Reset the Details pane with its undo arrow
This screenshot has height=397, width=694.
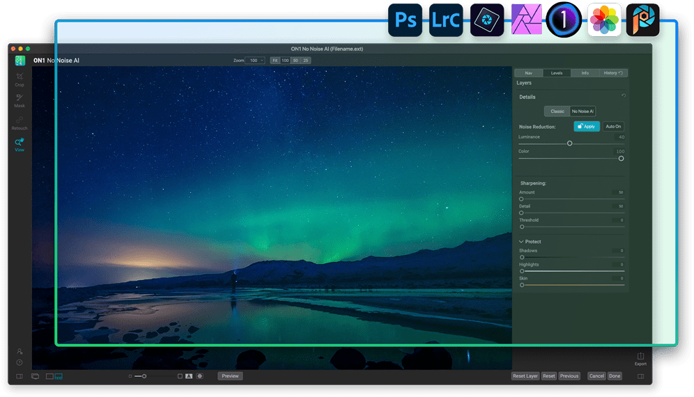(x=624, y=95)
